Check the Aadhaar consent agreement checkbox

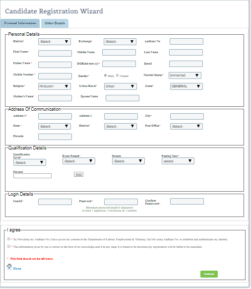tap(9, 239)
